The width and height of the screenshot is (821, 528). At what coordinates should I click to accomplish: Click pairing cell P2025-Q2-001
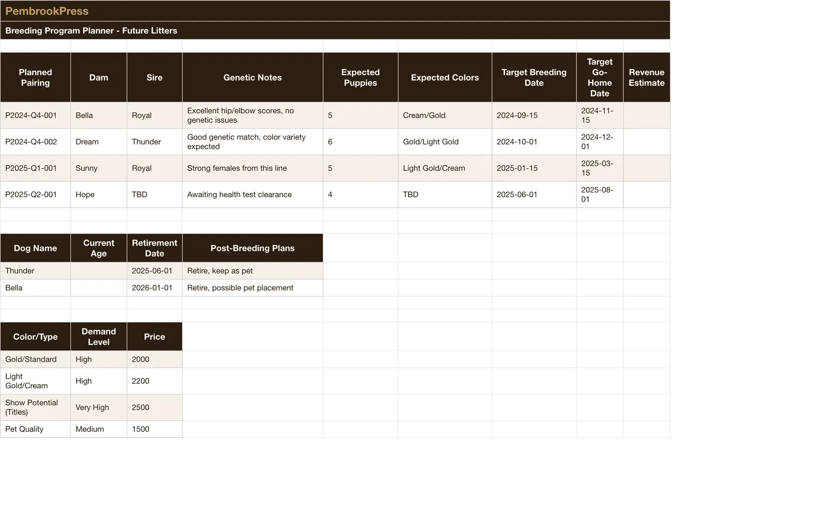pyautogui.click(x=35, y=194)
